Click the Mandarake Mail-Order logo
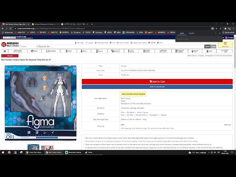236x177 pixels. pyautogui.click(x=10, y=44)
